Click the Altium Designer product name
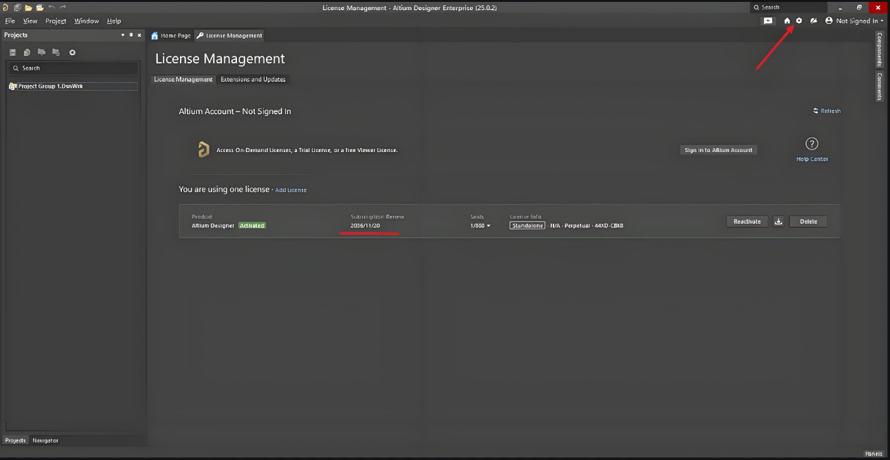Image resolution: width=890 pixels, height=460 pixels. coord(213,226)
